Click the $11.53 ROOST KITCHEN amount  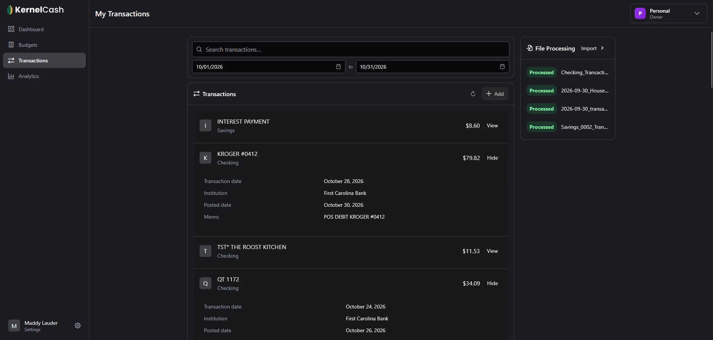coord(471,251)
